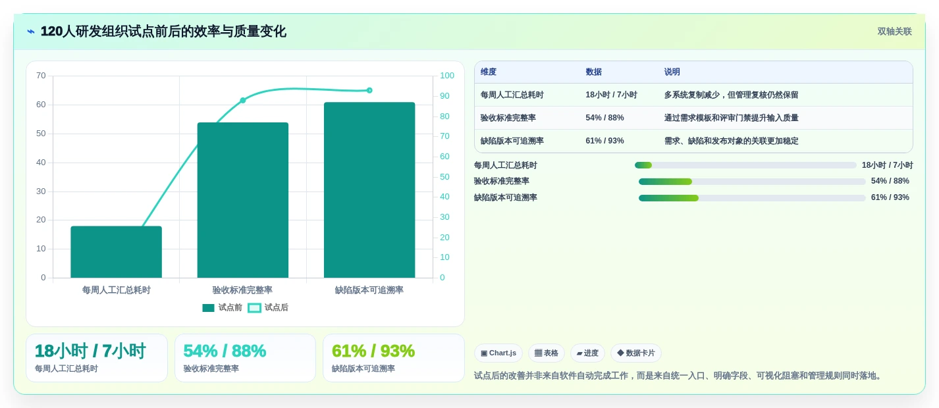Click the 说明 table column header

[x=672, y=72]
